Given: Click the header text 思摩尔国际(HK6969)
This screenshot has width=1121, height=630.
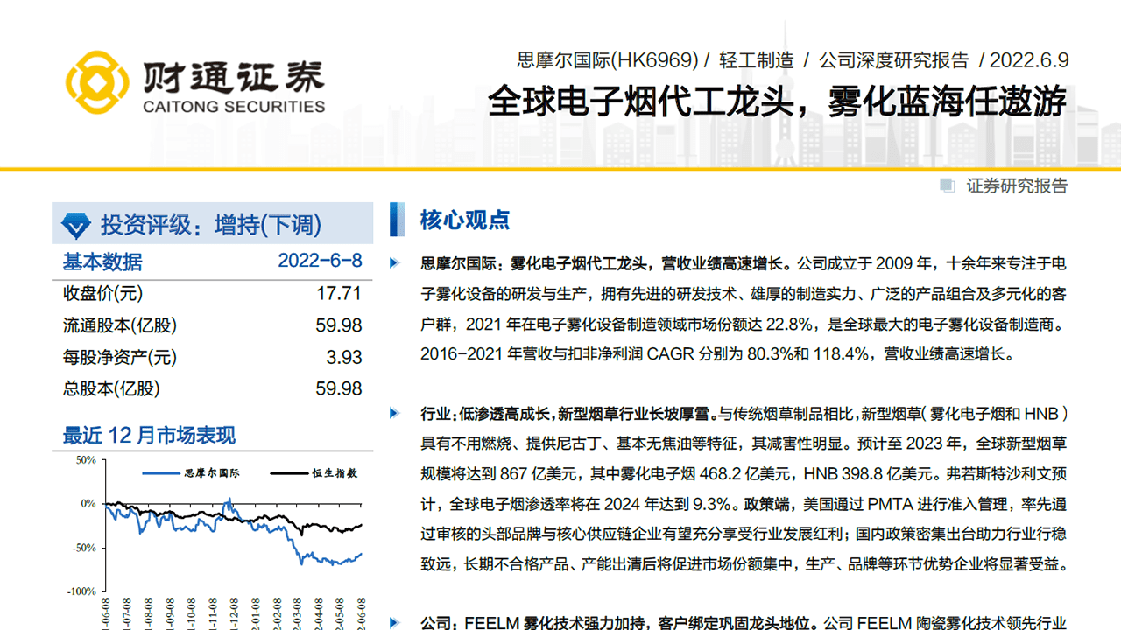Looking at the screenshot, I should [608, 60].
